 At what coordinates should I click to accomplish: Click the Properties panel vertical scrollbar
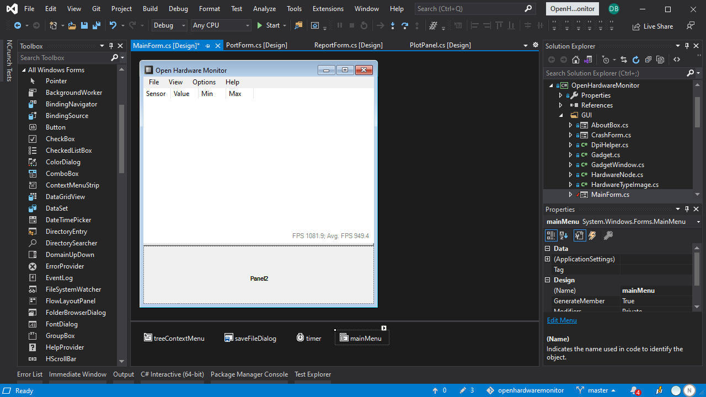(x=697, y=276)
